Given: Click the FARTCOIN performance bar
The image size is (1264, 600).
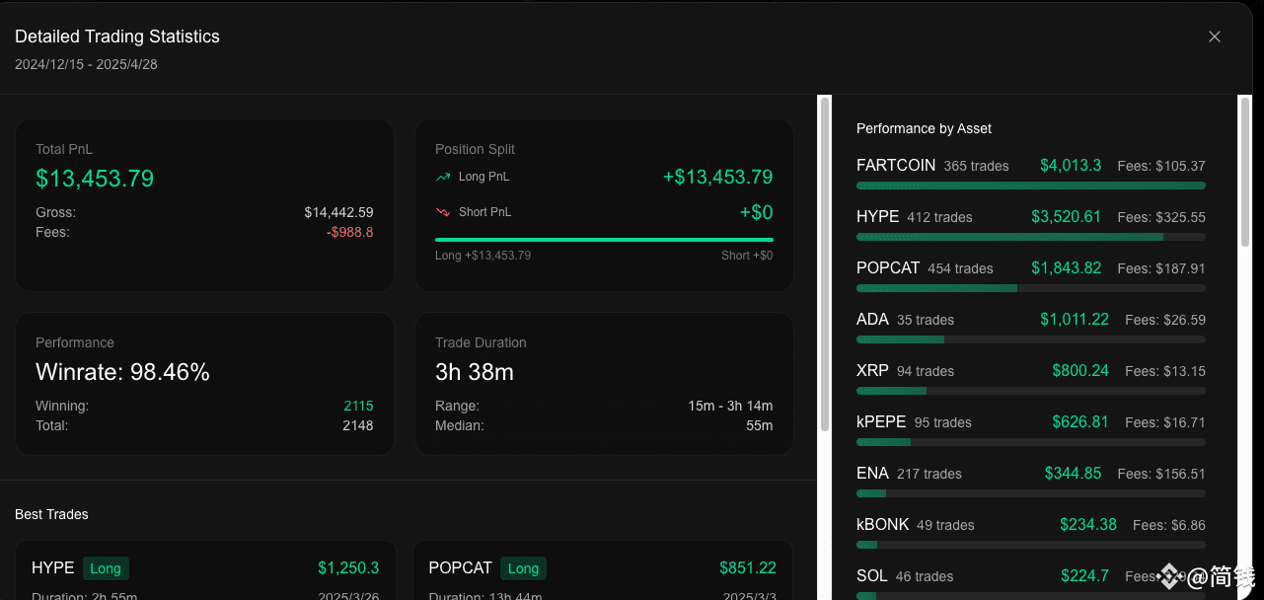Looking at the screenshot, I should 1031,186.
